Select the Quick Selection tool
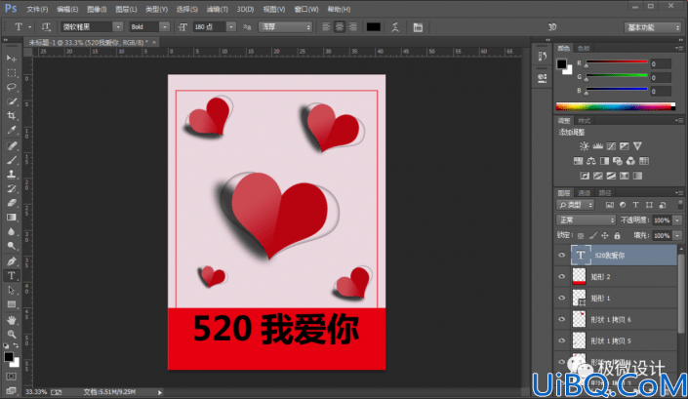Viewport: 688px width, 399px height. pyautogui.click(x=12, y=101)
